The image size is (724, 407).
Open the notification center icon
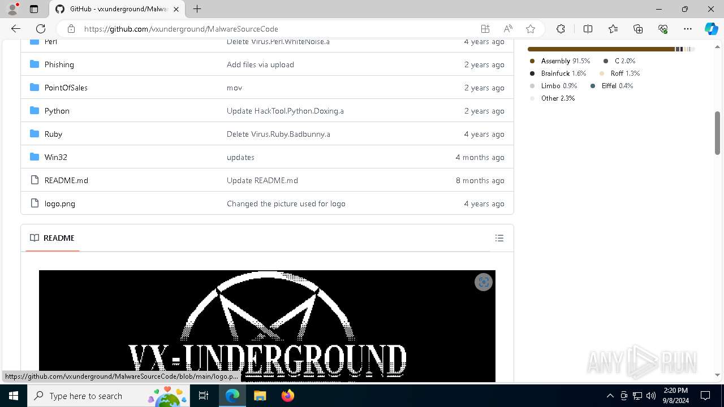tap(705, 396)
